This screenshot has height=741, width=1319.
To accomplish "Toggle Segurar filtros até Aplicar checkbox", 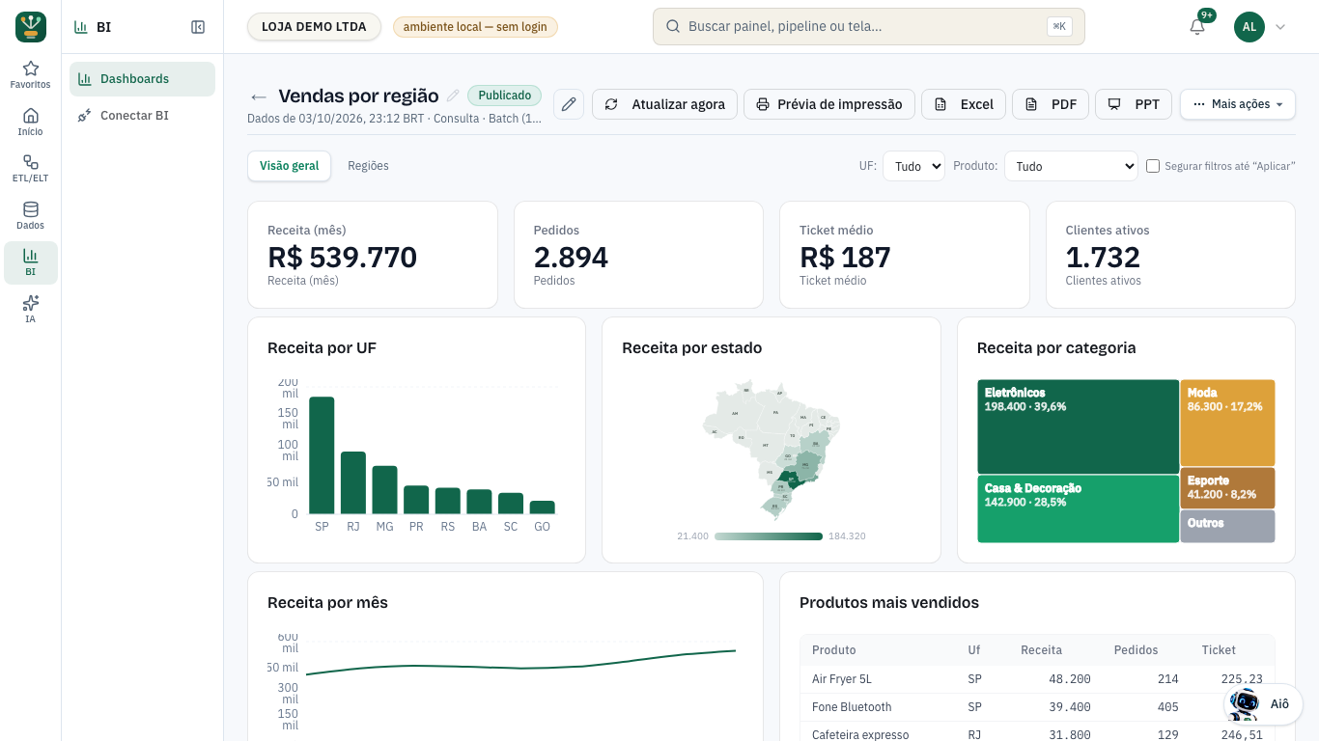I will tap(1153, 166).
